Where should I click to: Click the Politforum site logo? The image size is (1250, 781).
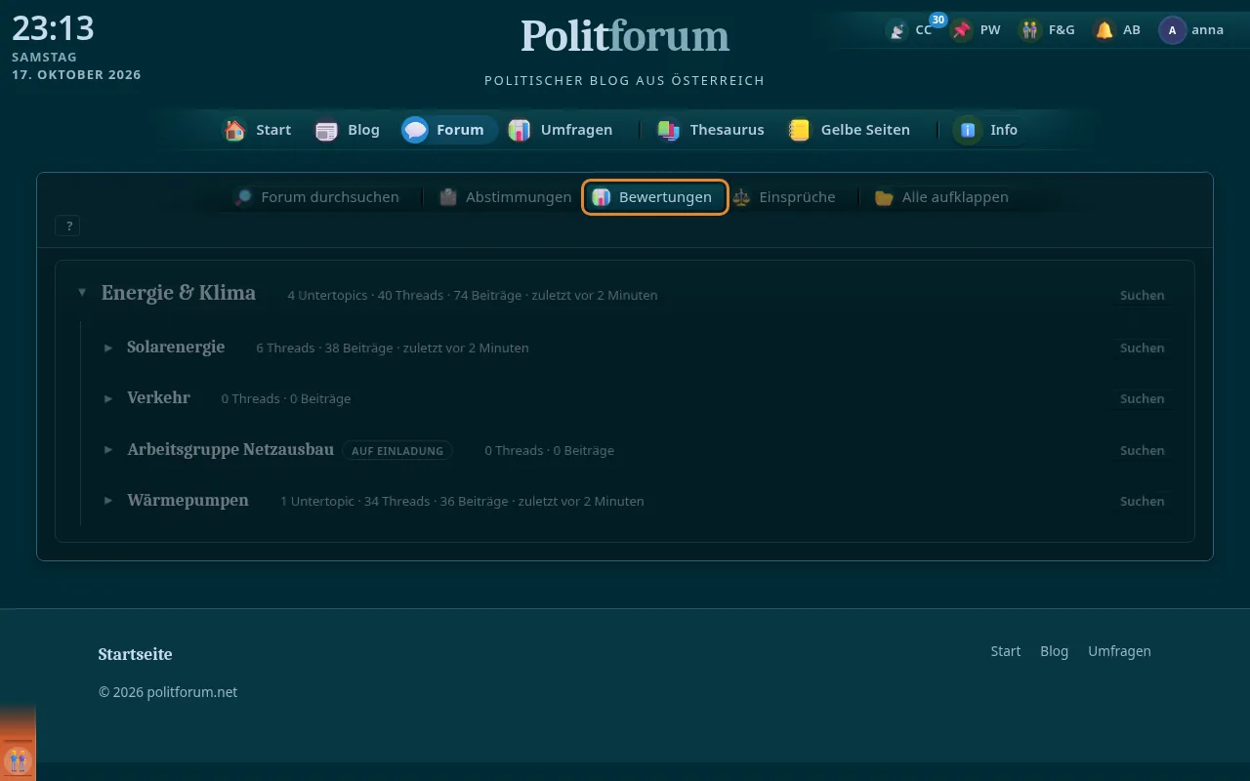[625, 36]
